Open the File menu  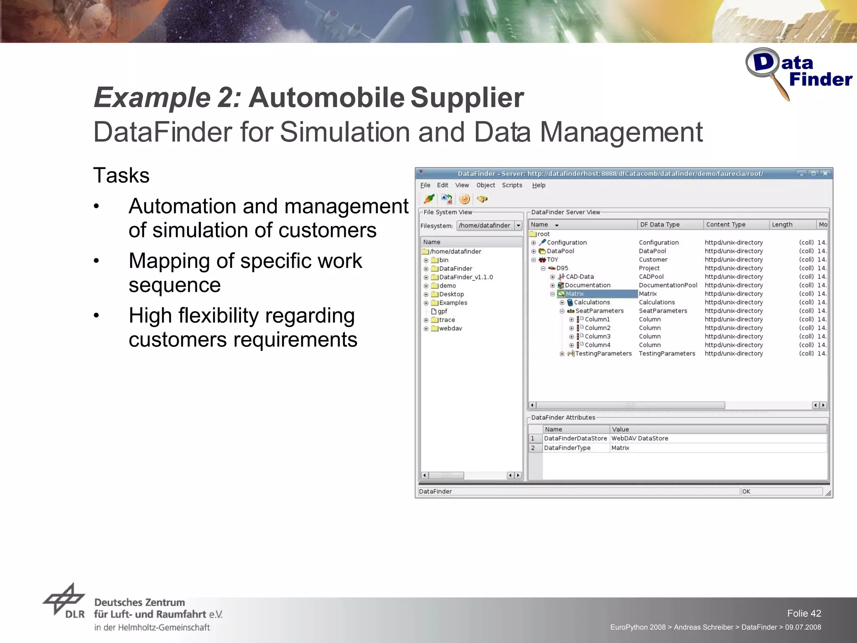pos(425,185)
